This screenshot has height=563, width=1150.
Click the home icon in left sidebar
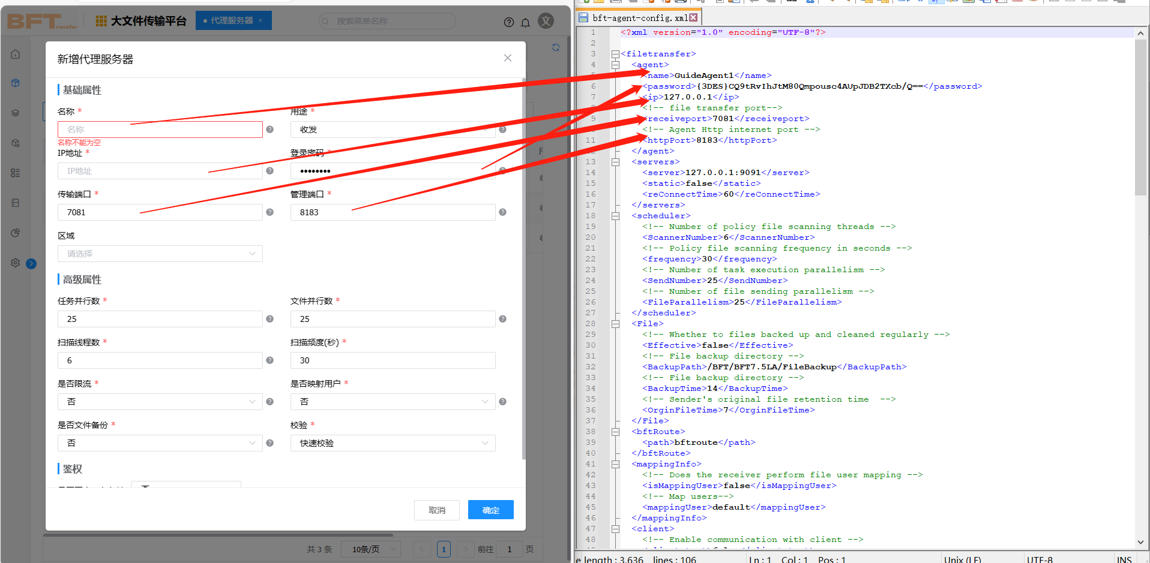pyautogui.click(x=16, y=55)
